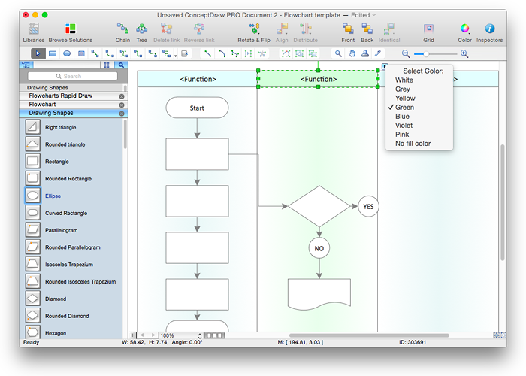
Task: Choose Violet in Select Color menu
Action: tap(419, 126)
